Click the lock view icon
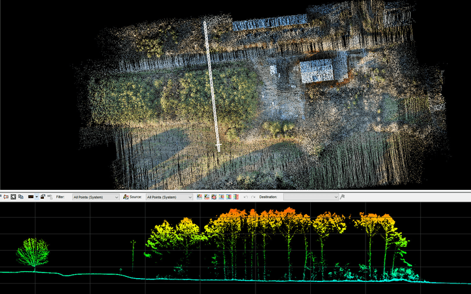 click(43, 197)
